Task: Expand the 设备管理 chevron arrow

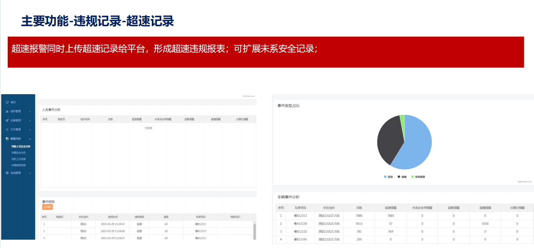Action: tap(30, 121)
